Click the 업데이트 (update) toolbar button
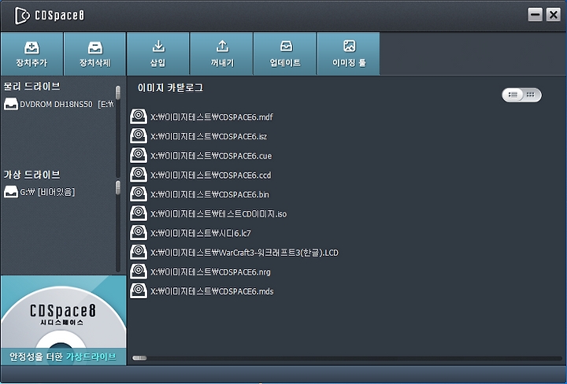The height and width of the screenshot is (384, 567). click(x=285, y=54)
